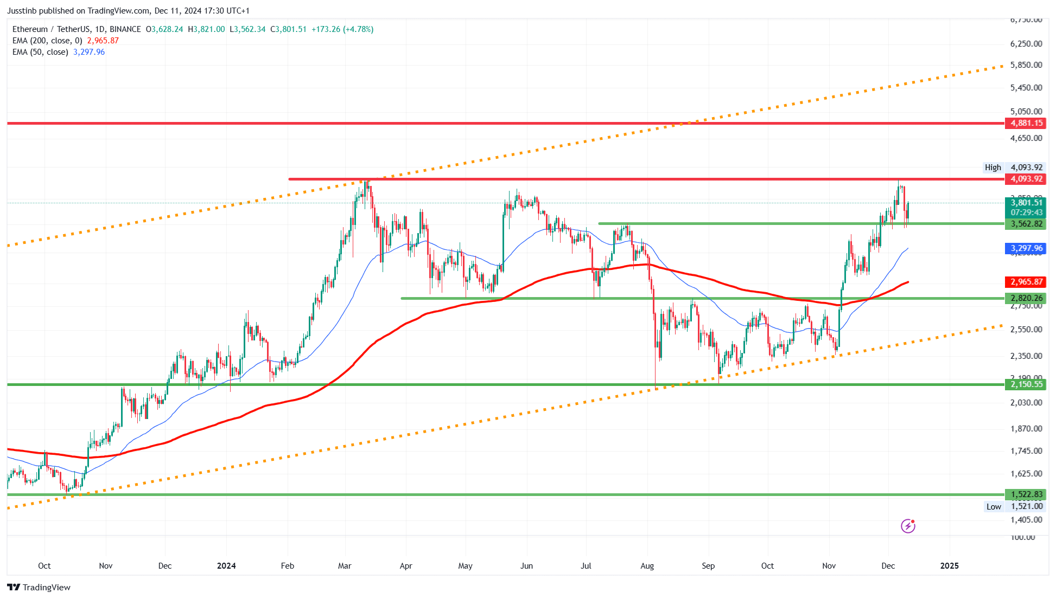Click the EMA (50, close) legend label
The height and width of the screenshot is (599, 1056).
[x=40, y=52]
